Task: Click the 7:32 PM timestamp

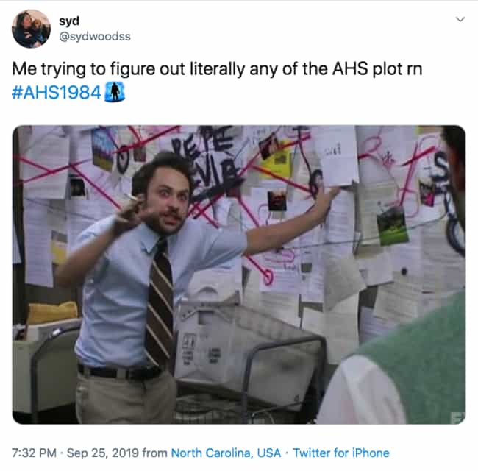Action: pyautogui.click(x=34, y=453)
